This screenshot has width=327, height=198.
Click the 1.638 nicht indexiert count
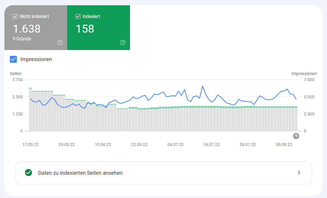pyautogui.click(x=27, y=29)
